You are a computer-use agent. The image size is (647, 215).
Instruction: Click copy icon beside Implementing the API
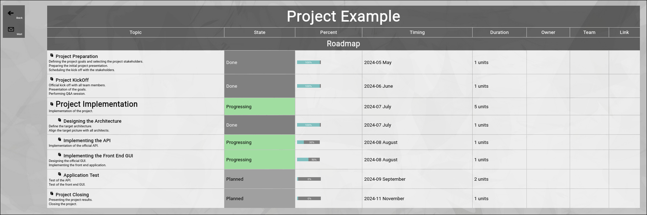(60, 140)
